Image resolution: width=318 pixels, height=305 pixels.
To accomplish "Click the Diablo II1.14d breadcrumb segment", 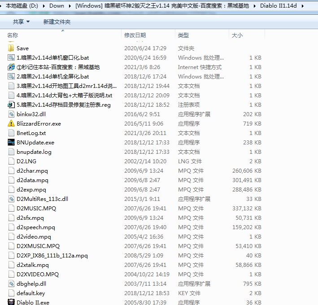I will (x=279, y=6).
